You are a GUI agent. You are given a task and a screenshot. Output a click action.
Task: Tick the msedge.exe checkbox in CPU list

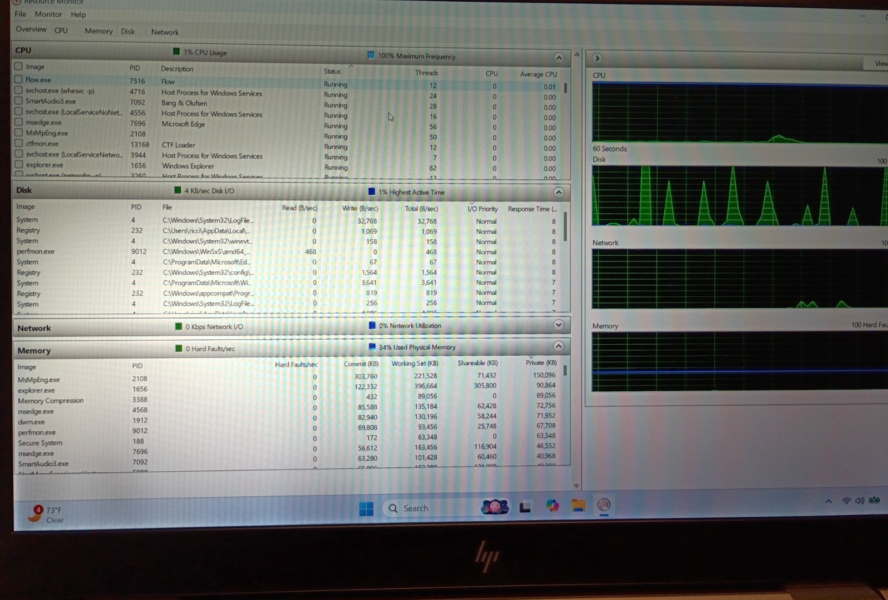pos(18,122)
